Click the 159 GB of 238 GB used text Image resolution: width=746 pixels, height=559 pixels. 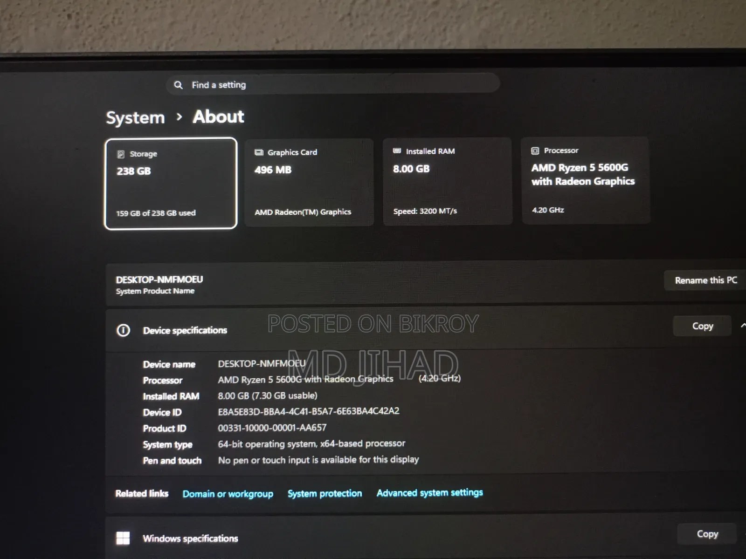156,213
